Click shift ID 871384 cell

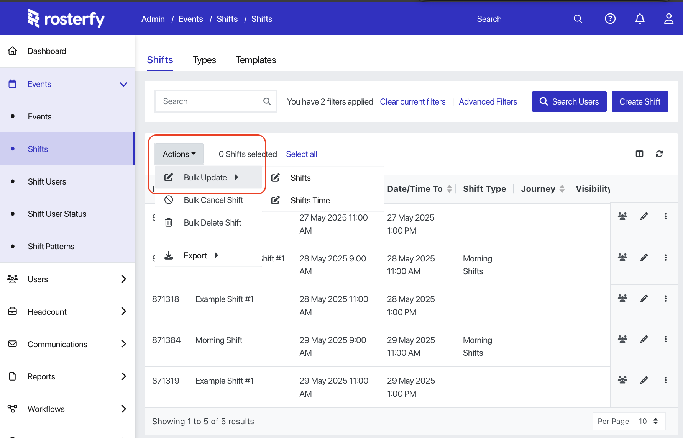[x=166, y=340]
